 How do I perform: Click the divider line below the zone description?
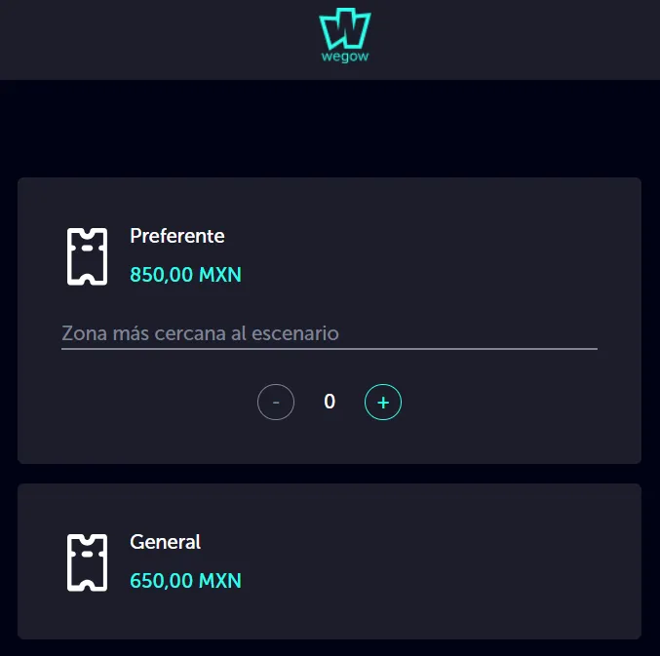[329, 348]
